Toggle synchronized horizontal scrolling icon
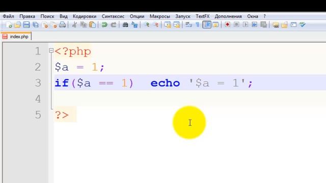The image size is (326, 183). click(x=177, y=25)
